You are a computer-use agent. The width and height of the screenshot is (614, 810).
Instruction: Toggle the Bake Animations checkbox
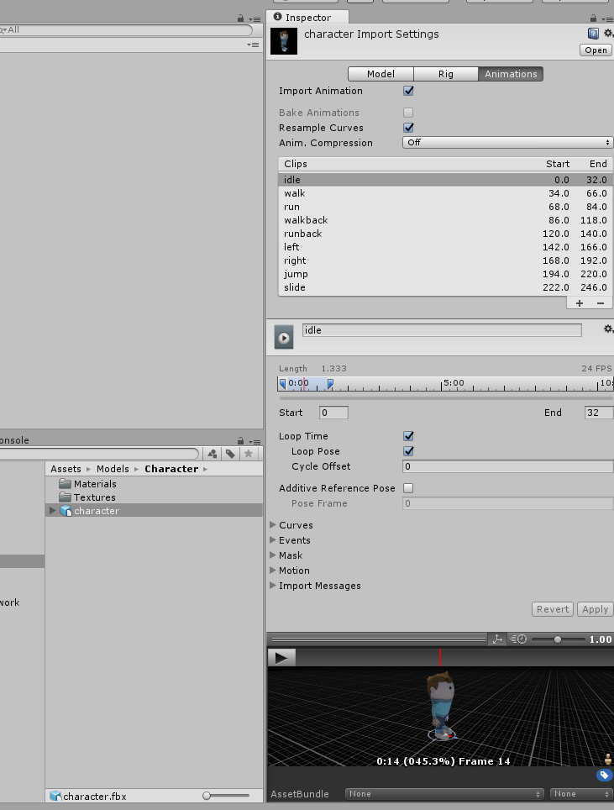point(408,113)
